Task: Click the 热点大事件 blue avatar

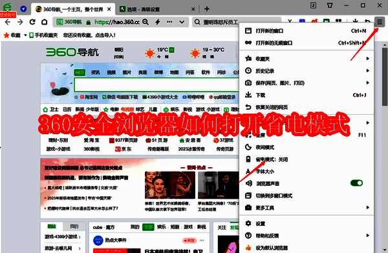Action: [x=98, y=240]
